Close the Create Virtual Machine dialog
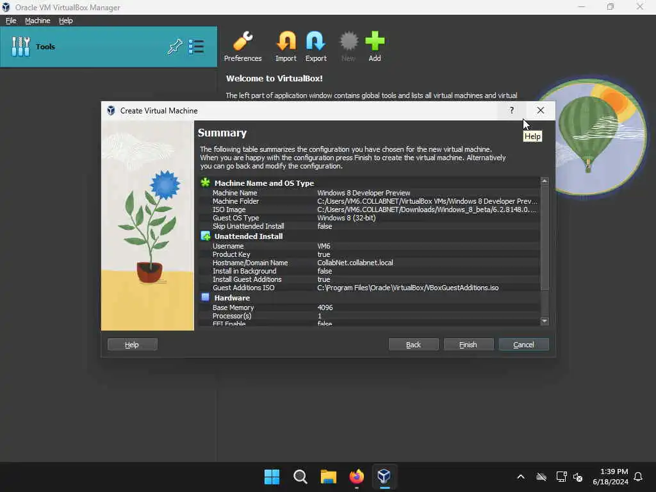656x492 pixels. (x=541, y=110)
